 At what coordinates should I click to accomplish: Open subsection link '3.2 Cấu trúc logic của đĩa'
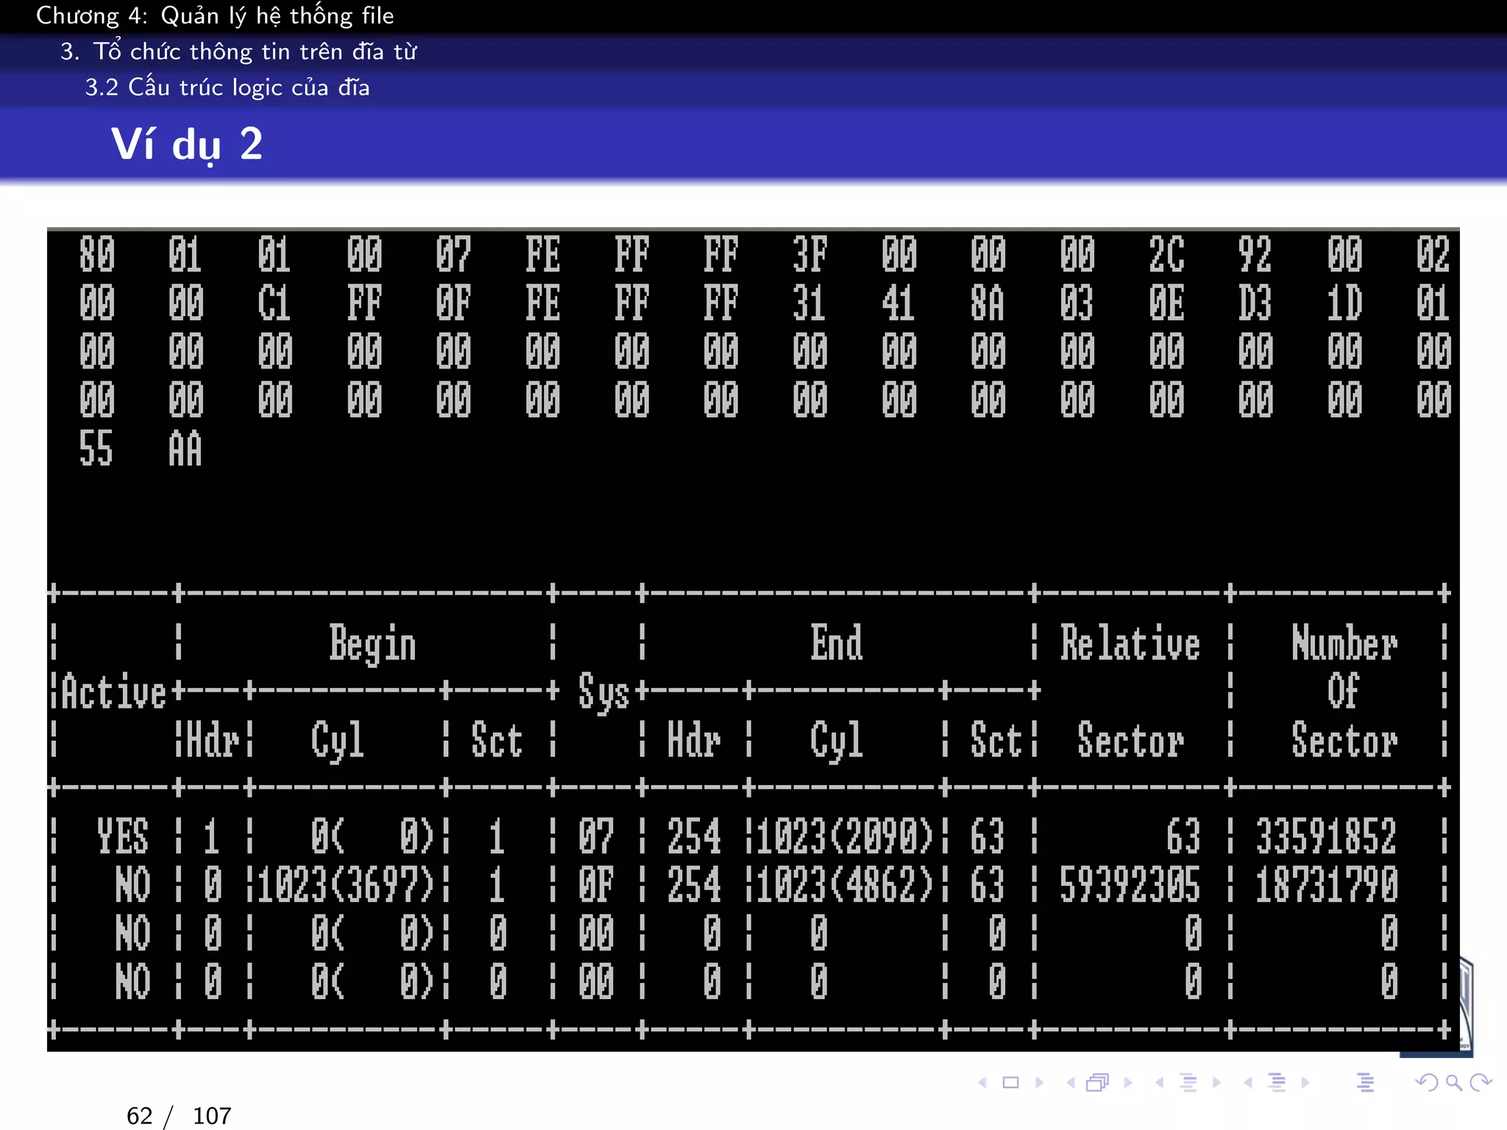[227, 88]
